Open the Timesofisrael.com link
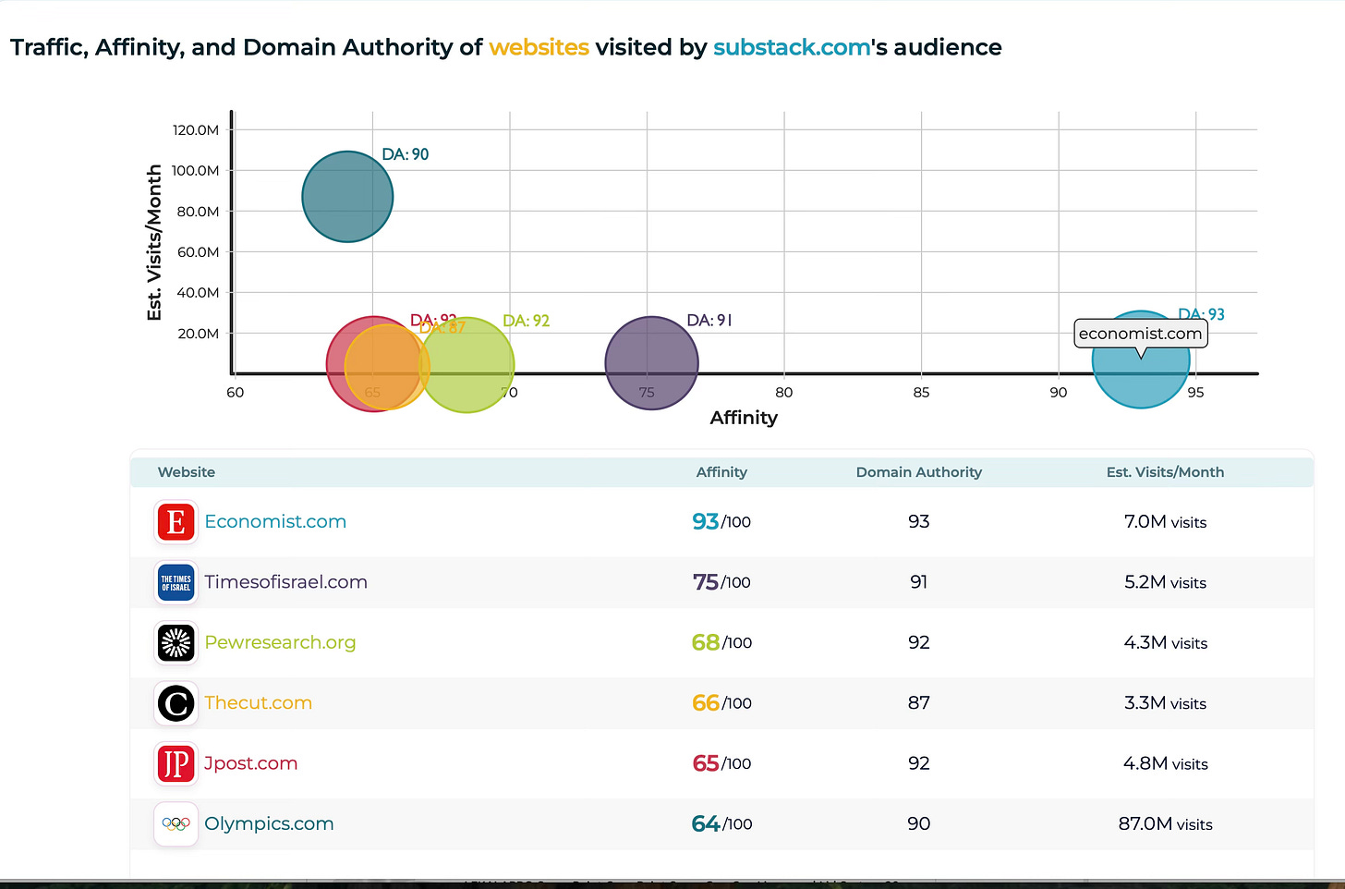The image size is (1345, 889). coord(285,582)
